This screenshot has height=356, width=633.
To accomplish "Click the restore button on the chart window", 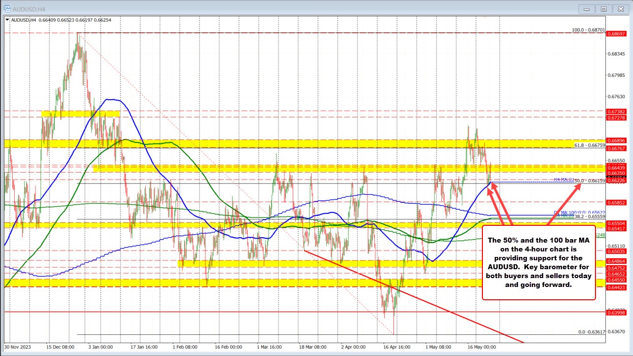I will pos(603,8).
